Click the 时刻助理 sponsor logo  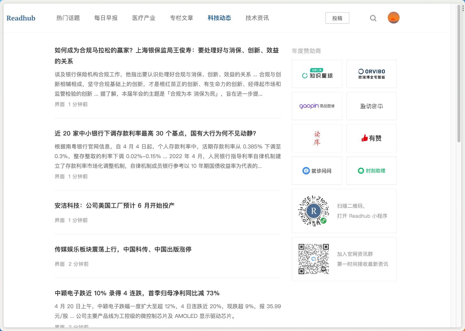point(371,171)
